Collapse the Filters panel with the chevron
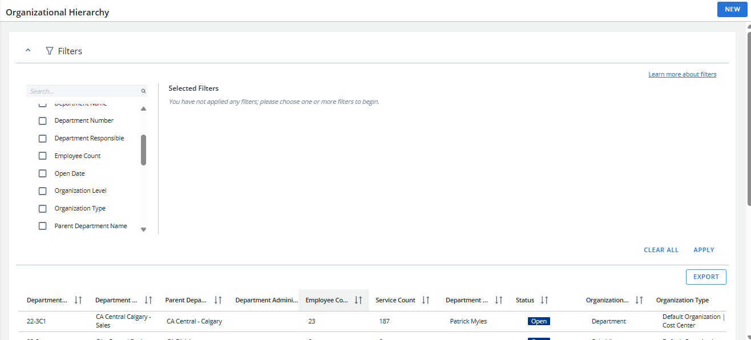The width and height of the screenshot is (751, 340). 28,50
